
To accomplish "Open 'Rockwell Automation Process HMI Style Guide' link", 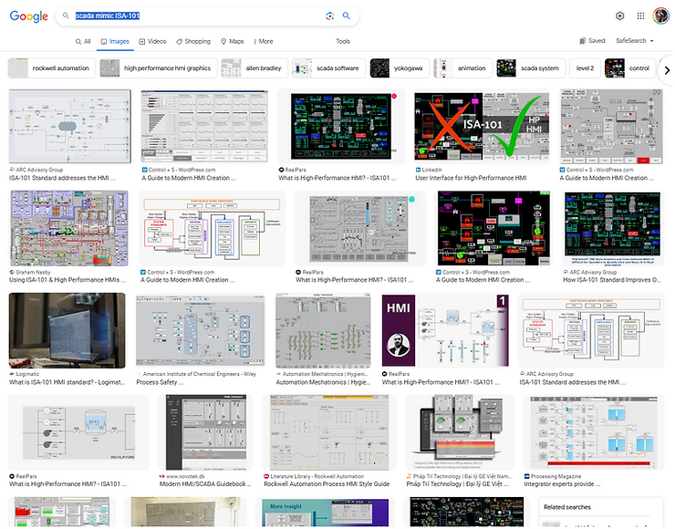I will (x=327, y=483).
